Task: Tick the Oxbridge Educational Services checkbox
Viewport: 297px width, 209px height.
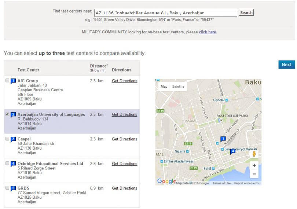Action: point(7,164)
